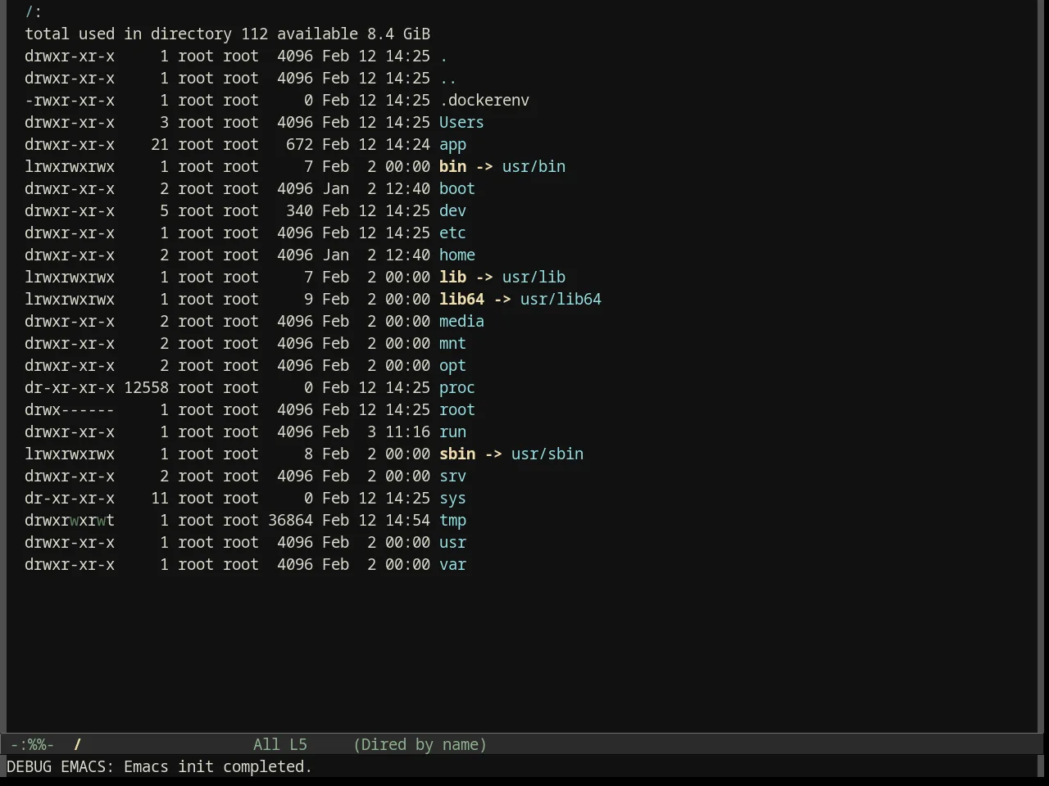Click the 14:24 timestamp on app row
Screen dimensions: 1049x786
click(407, 144)
